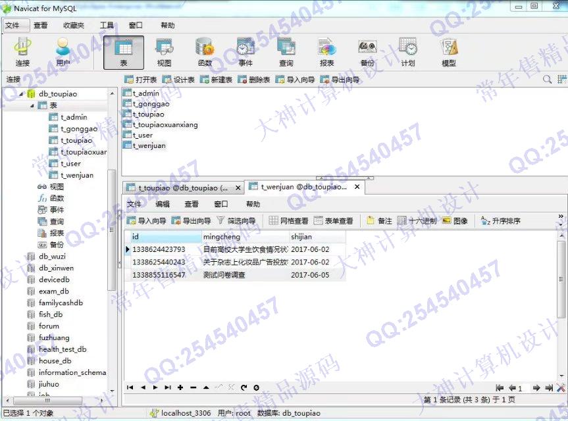
Task: Click the search magnifier icon
Action: tap(547, 80)
